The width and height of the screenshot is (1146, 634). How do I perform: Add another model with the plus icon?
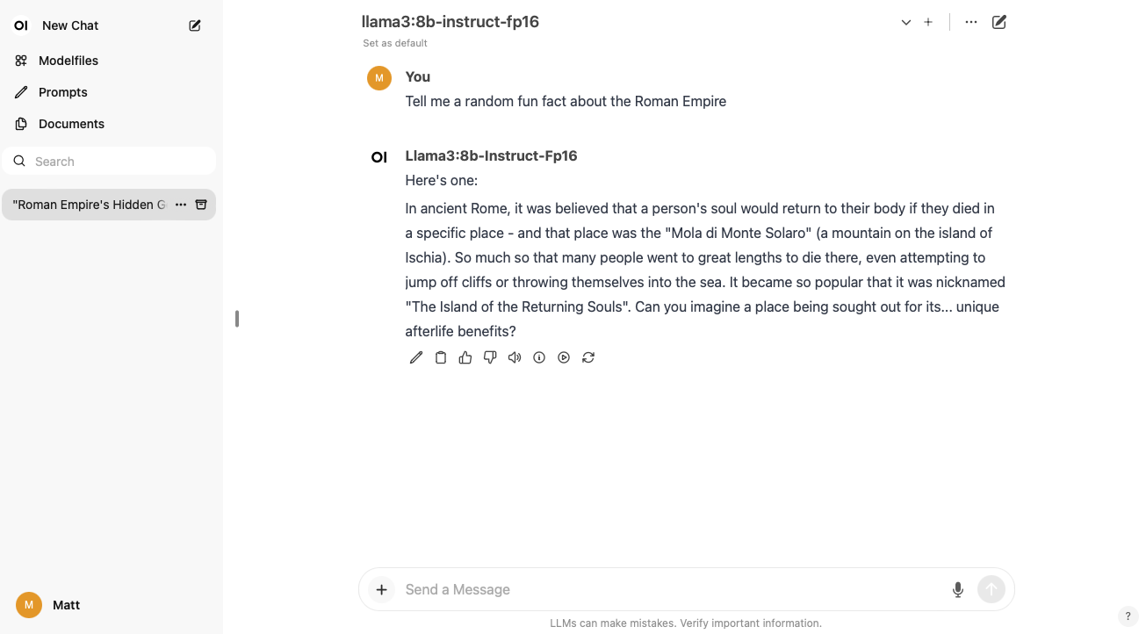coord(928,22)
